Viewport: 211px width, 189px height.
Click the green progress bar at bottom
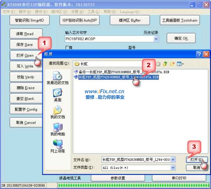pyautogui.click(x=133, y=185)
